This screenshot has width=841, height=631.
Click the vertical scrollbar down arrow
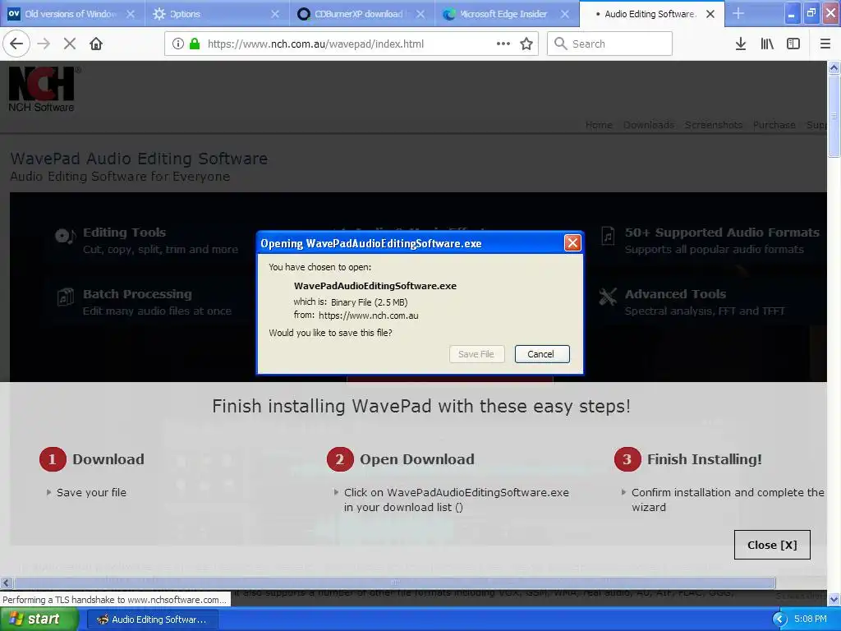[x=834, y=599]
